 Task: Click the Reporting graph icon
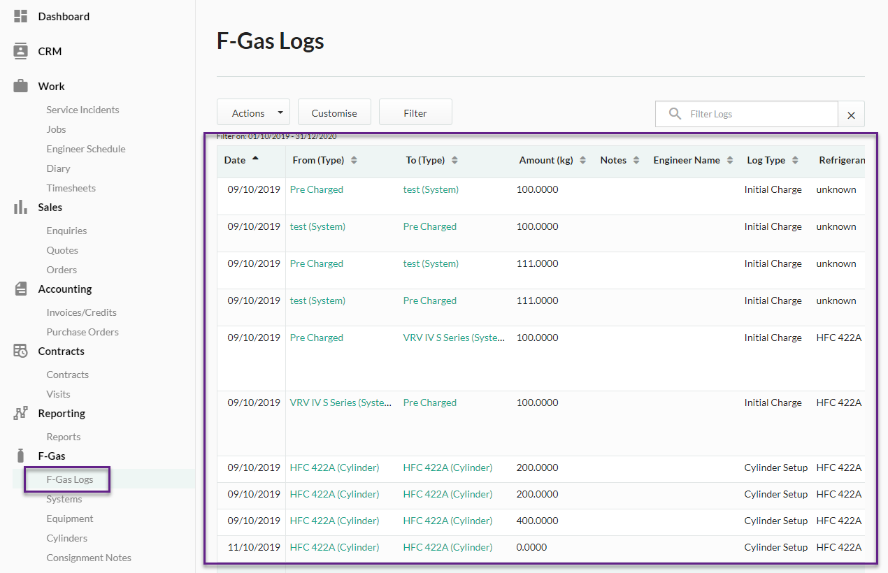coord(21,413)
